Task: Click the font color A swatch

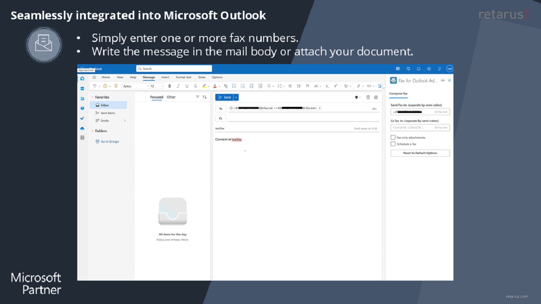Action: tap(215, 86)
